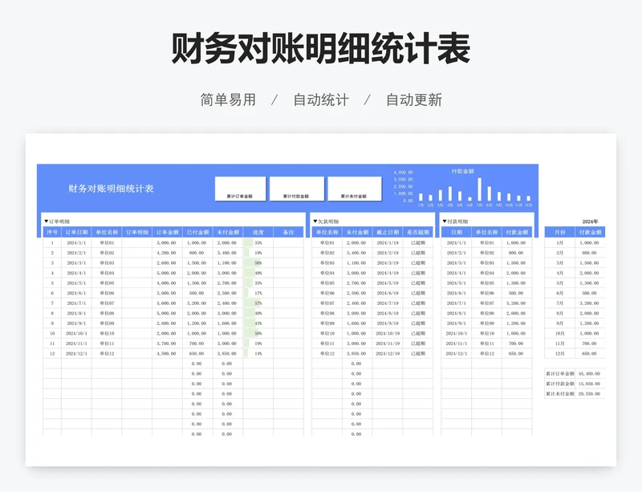Viewport: 642px width, 492px height.
Task: Select 已超期 status in the 单位01 row
Action: tap(418, 243)
